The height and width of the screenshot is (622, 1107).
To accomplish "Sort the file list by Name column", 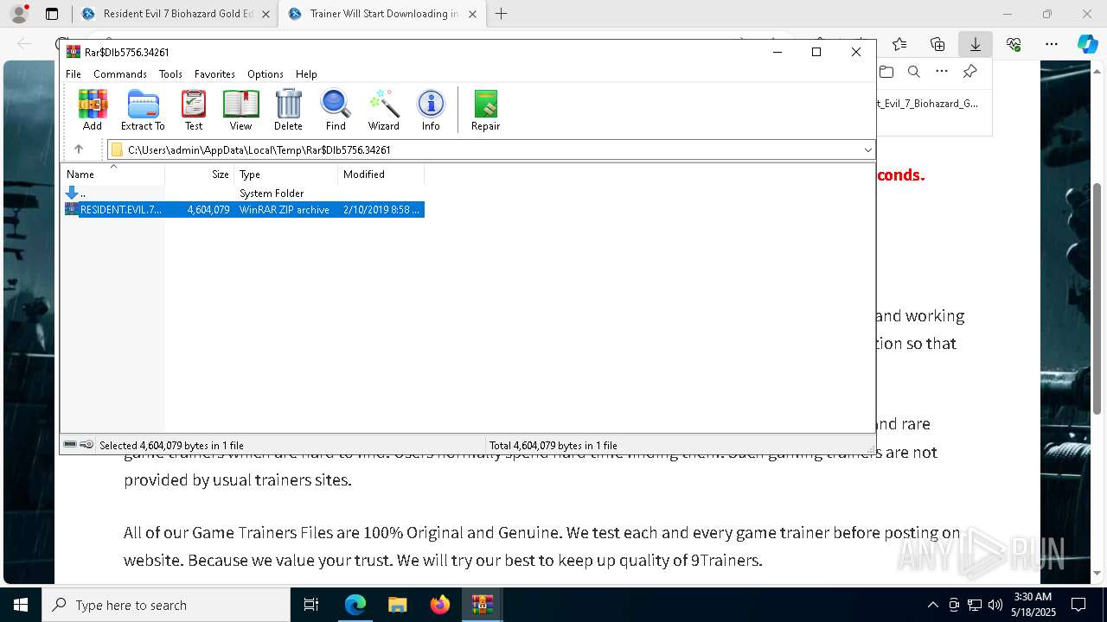I will pyautogui.click(x=112, y=174).
